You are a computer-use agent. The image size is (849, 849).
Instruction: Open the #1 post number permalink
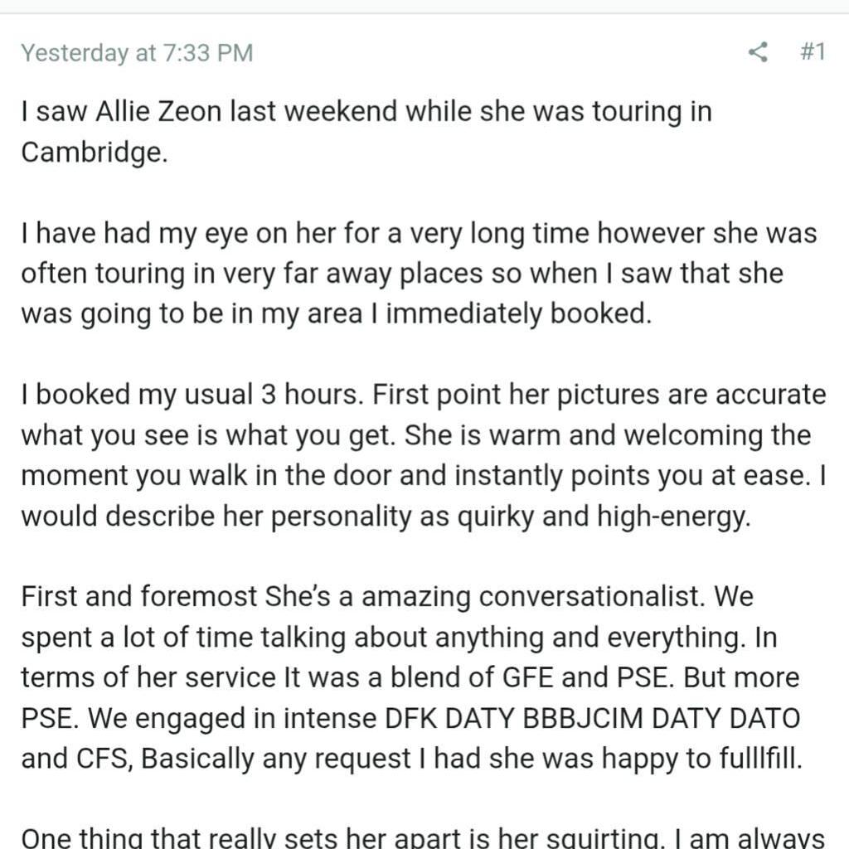pyautogui.click(x=812, y=53)
